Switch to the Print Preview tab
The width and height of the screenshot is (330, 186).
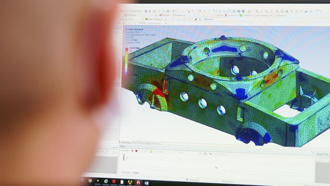(x=139, y=143)
